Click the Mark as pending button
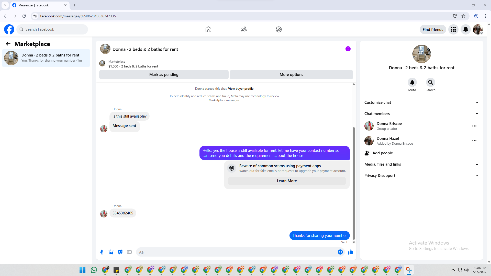Viewport: 491px width, 276px height. [164, 75]
